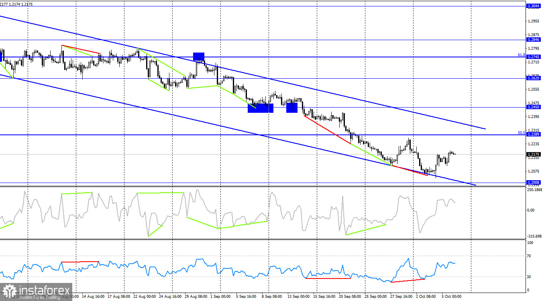Click the 1.2555 axis price value
Viewport: 542px width, 301px height.
click(534, 89)
